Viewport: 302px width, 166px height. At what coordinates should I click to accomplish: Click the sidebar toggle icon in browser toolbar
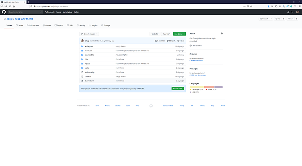(x=276, y=6)
